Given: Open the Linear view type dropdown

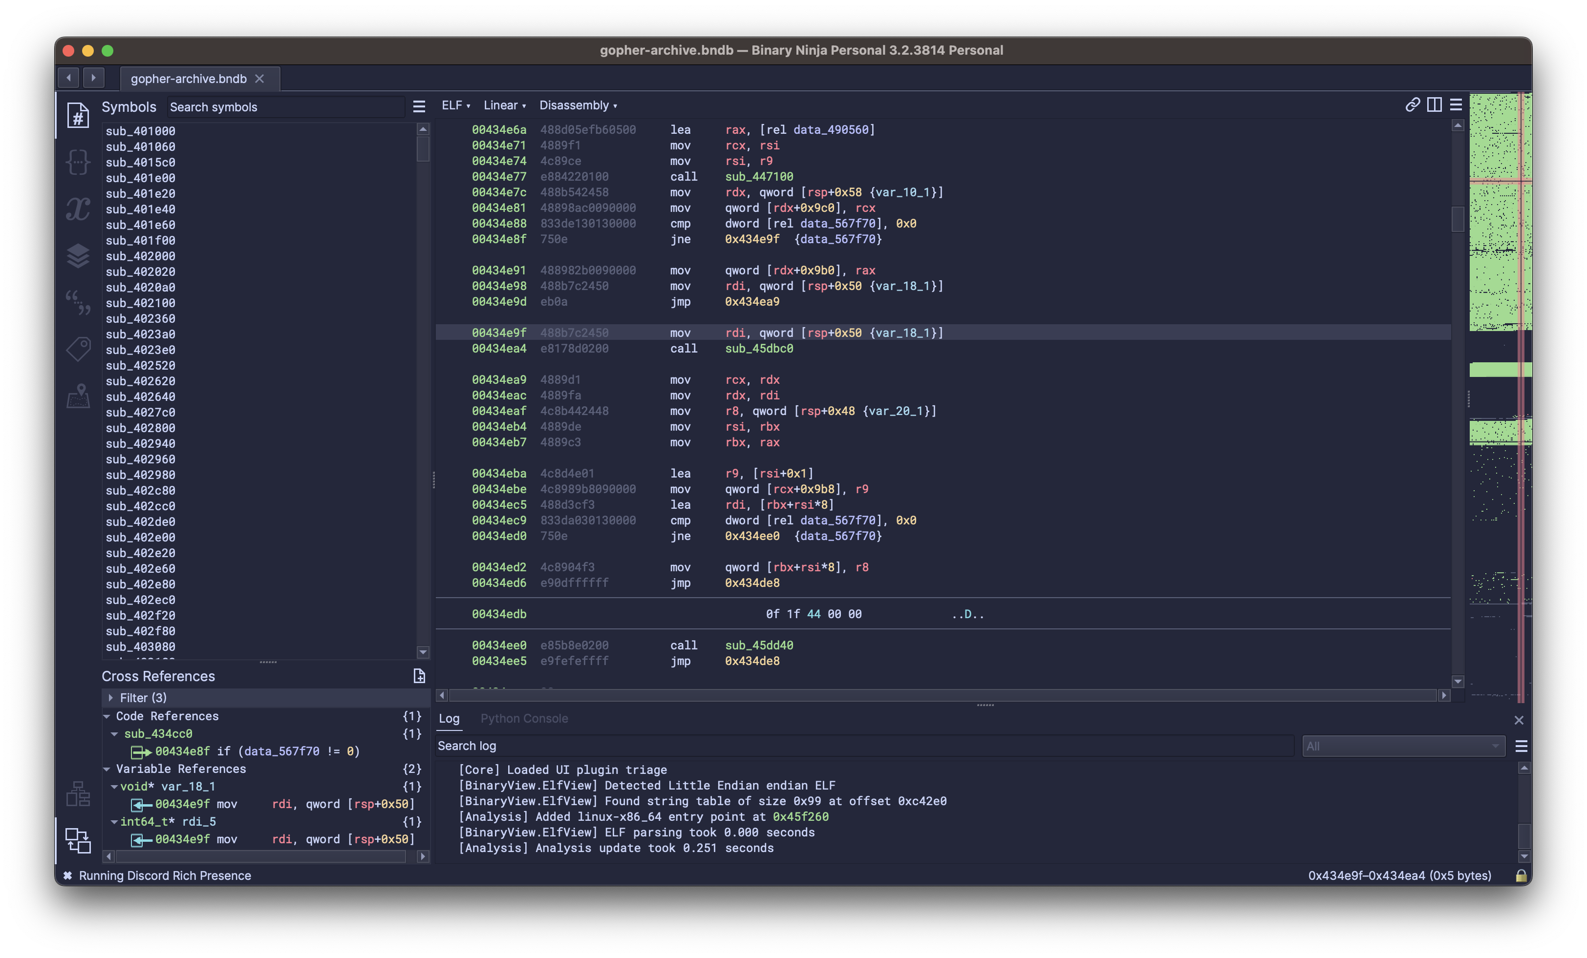Looking at the screenshot, I should pyautogui.click(x=504, y=105).
